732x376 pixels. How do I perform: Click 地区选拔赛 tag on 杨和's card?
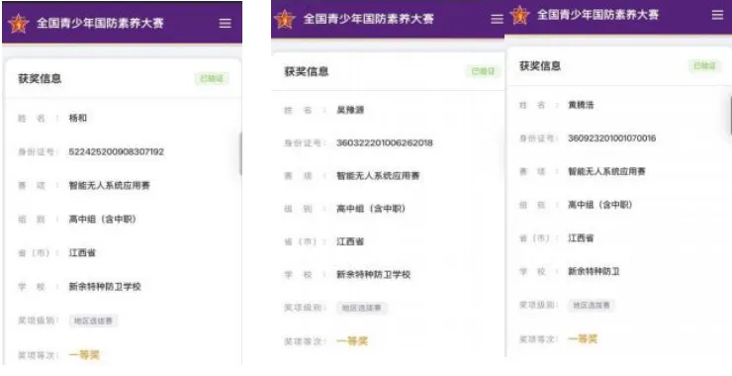point(93,321)
